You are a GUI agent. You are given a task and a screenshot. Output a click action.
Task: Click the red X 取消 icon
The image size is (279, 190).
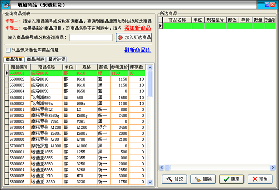coord(255,179)
